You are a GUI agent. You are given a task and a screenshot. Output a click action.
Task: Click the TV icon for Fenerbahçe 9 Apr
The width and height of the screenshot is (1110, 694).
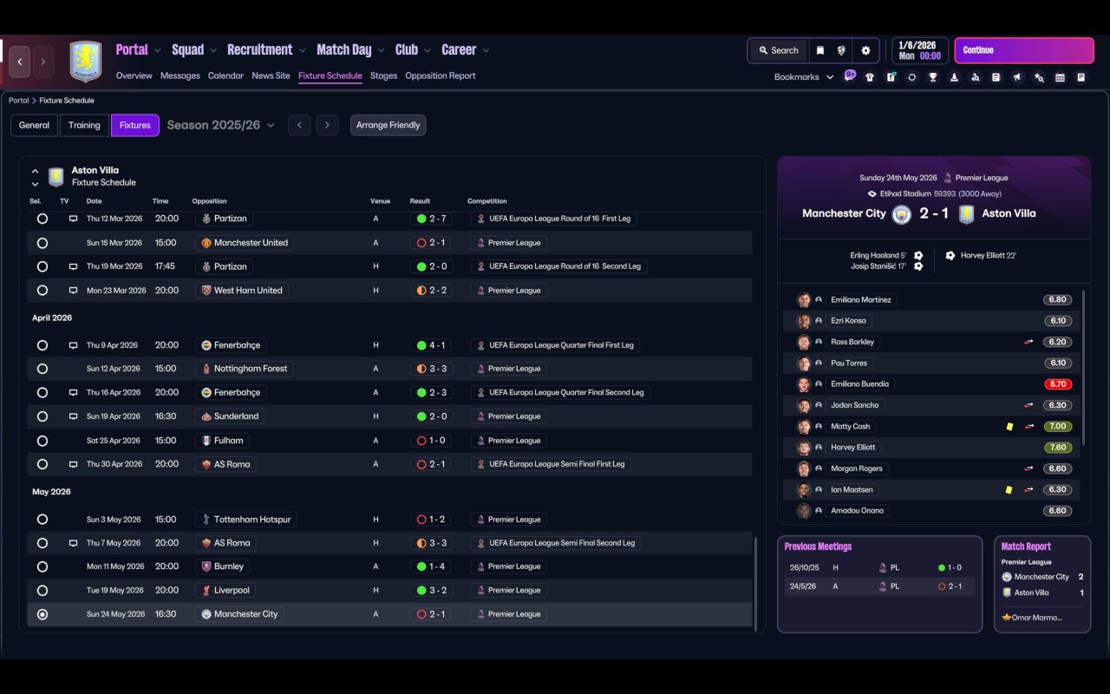click(x=74, y=345)
